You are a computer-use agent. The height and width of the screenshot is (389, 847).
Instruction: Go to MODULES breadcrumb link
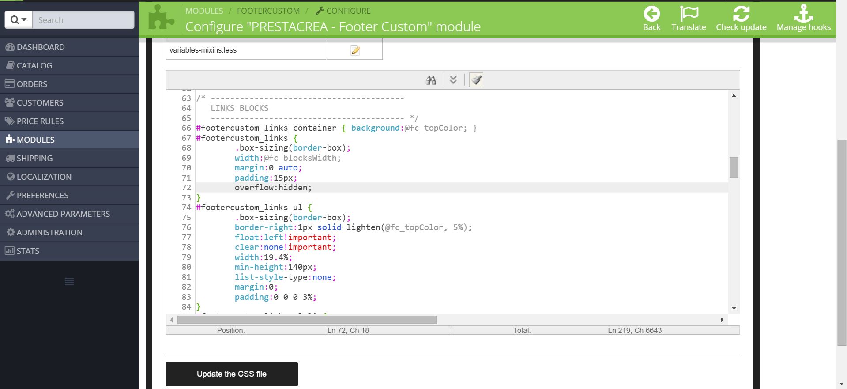pyautogui.click(x=204, y=11)
